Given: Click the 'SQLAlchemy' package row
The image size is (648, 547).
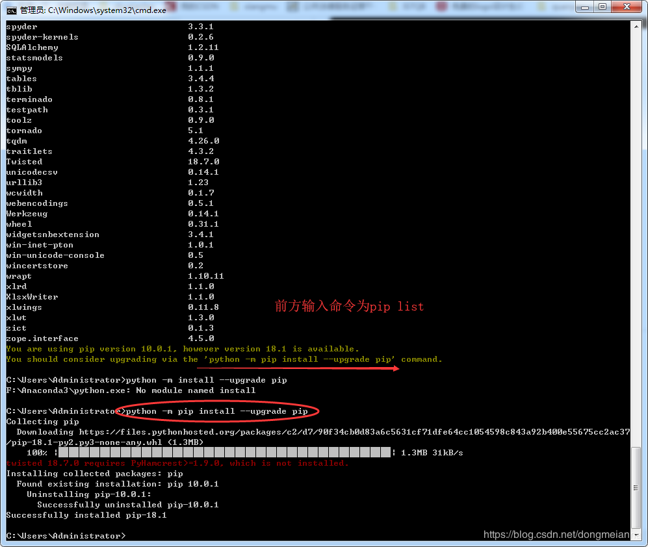Looking at the screenshot, I should click(112, 47).
